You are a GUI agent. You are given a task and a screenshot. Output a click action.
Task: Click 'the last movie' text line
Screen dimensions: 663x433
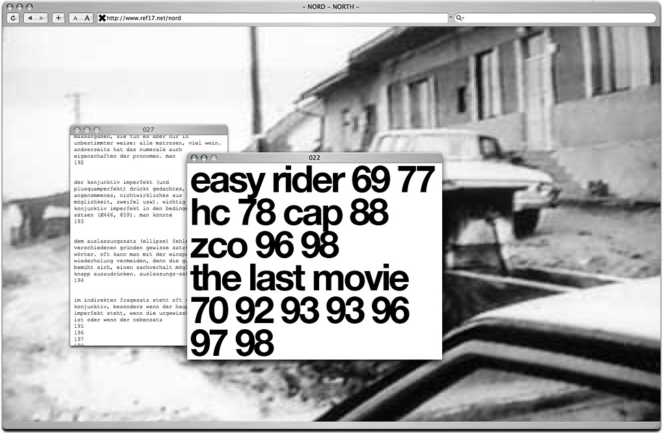[299, 279]
